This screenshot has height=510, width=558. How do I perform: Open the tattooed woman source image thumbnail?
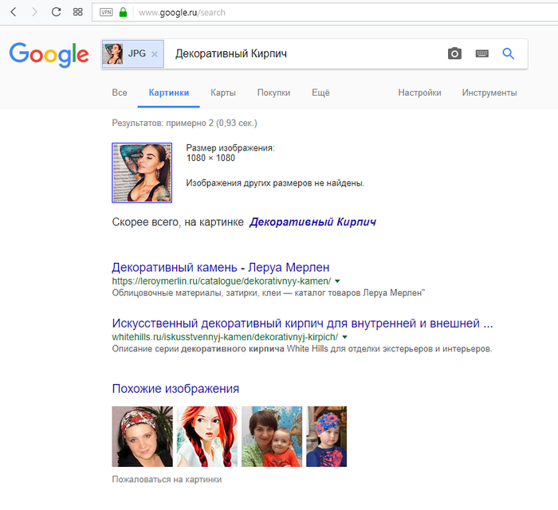point(142,173)
